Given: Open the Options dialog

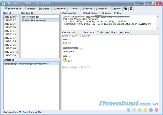Looking at the screenshot, I should click(x=101, y=9).
